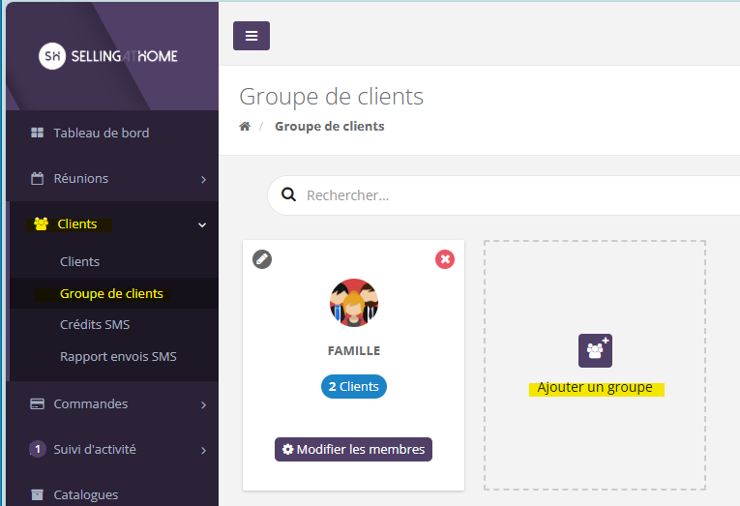Click the add group people-plus icon

tap(595, 350)
